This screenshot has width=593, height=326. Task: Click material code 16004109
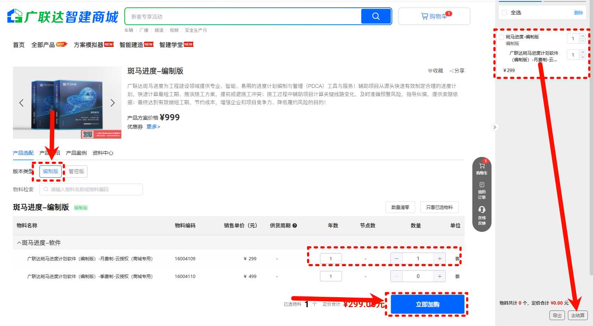point(185,258)
